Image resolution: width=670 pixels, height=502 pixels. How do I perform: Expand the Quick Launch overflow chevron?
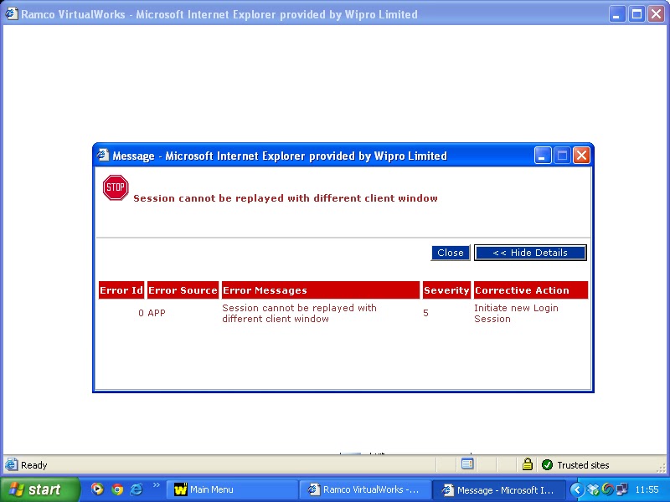(x=156, y=485)
